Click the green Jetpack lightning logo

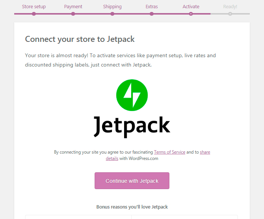point(132,95)
